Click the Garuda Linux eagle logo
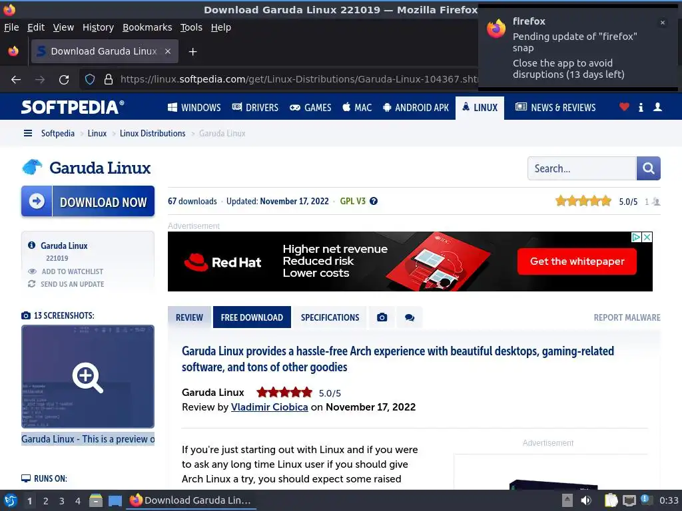The height and width of the screenshot is (511, 682). [x=32, y=167]
